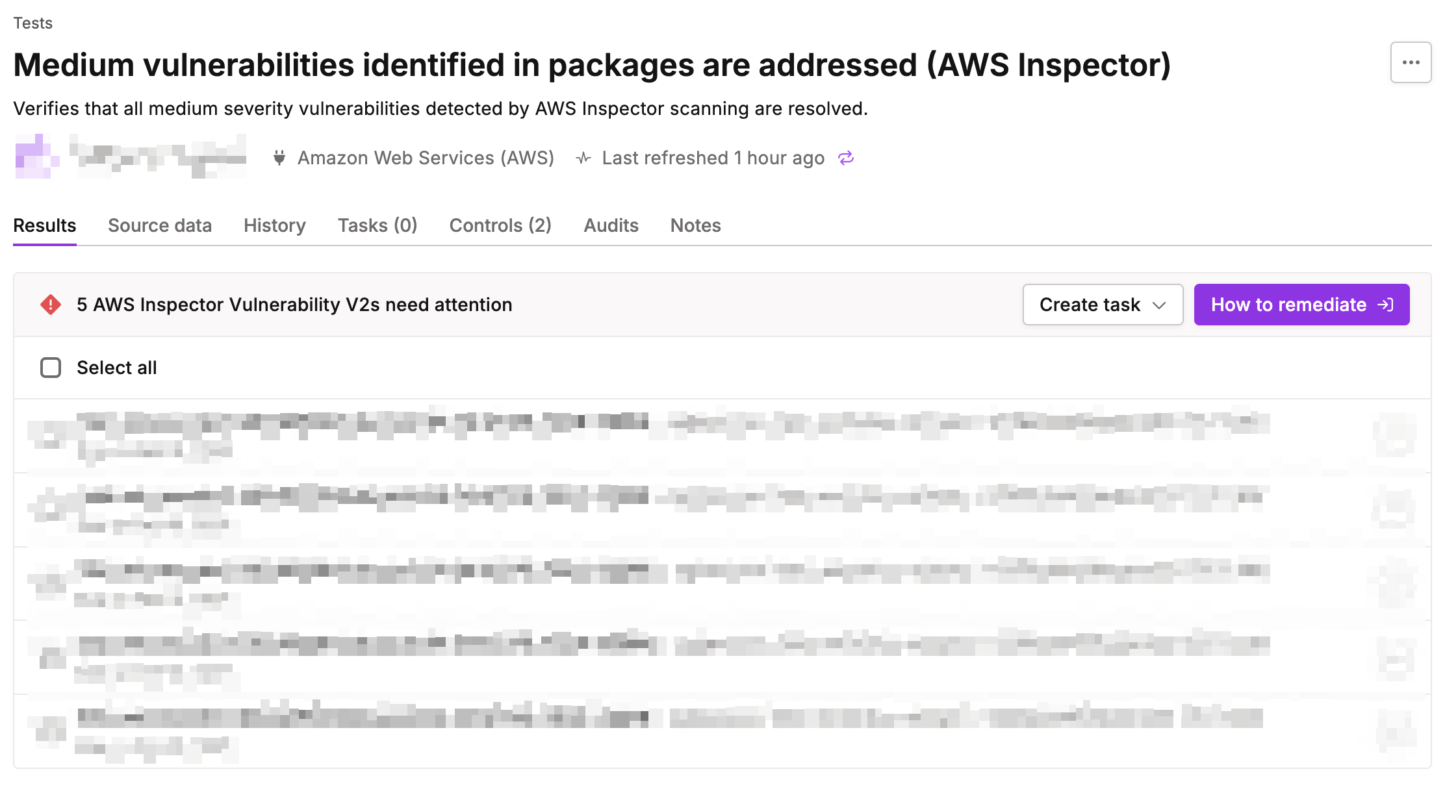The width and height of the screenshot is (1445, 791).
Task: Open the Notes tab
Action: click(x=695, y=225)
